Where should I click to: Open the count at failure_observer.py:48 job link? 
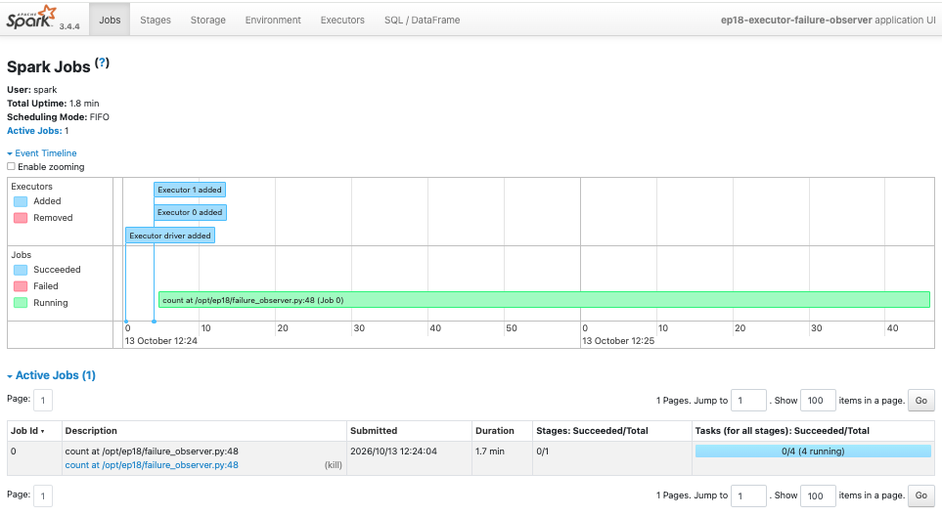coord(152,465)
